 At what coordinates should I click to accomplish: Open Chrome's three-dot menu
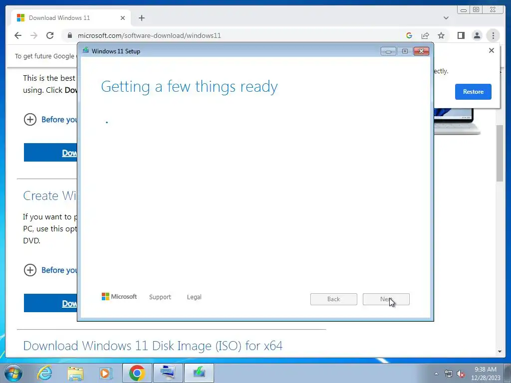click(493, 35)
